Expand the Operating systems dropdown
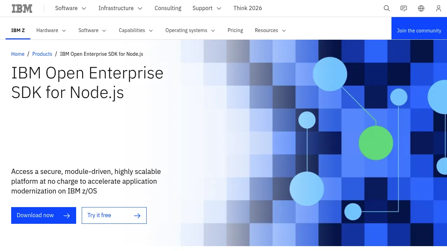The image size is (447, 251). click(190, 30)
